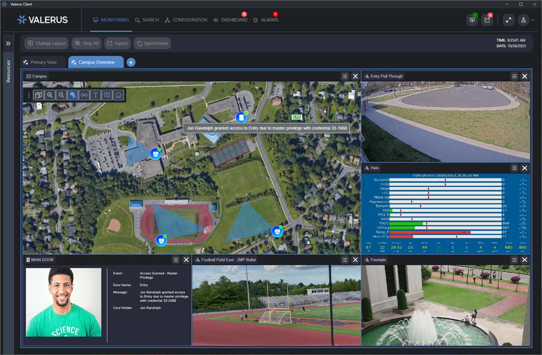The image size is (542, 355).
Task: Select the text tool on map toolbar
Action: pyautogui.click(x=96, y=95)
